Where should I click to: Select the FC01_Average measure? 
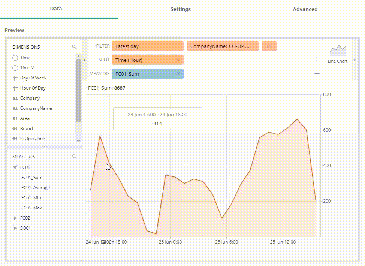tap(36, 188)
